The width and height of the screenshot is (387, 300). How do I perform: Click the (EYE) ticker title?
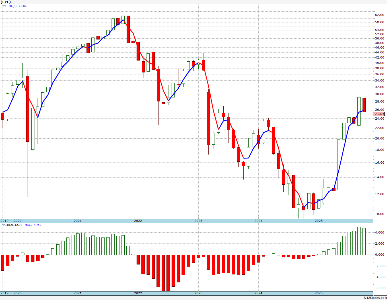[5, 2]
